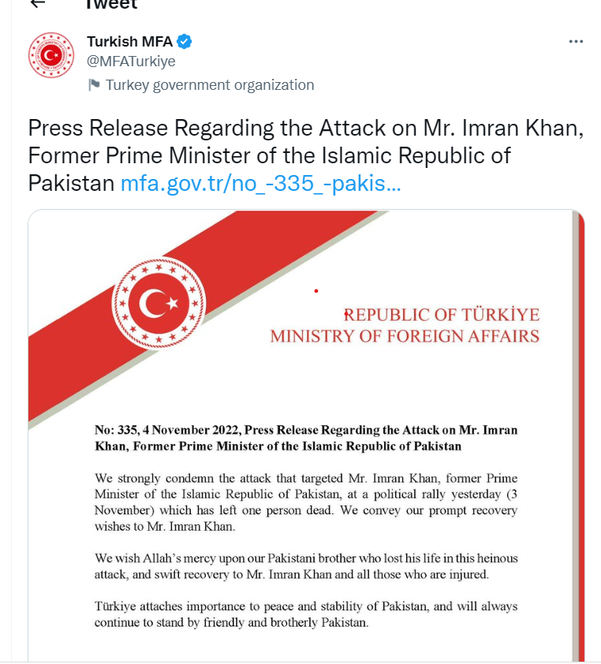Viewport: 601px width, 664px height.
Task: Click the blue verified badge
Action: pos(185,42)
